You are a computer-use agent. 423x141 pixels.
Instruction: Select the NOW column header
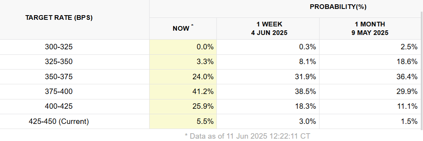coord(183,28)
